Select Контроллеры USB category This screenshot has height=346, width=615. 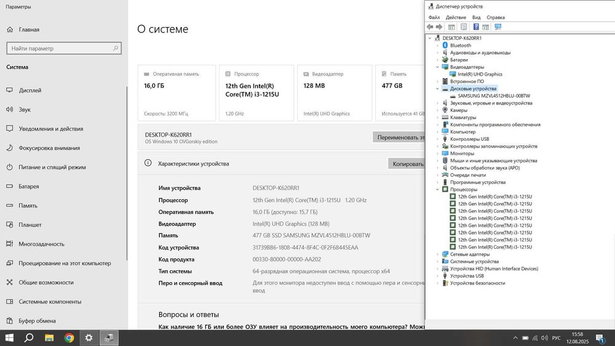coord(469,139)
